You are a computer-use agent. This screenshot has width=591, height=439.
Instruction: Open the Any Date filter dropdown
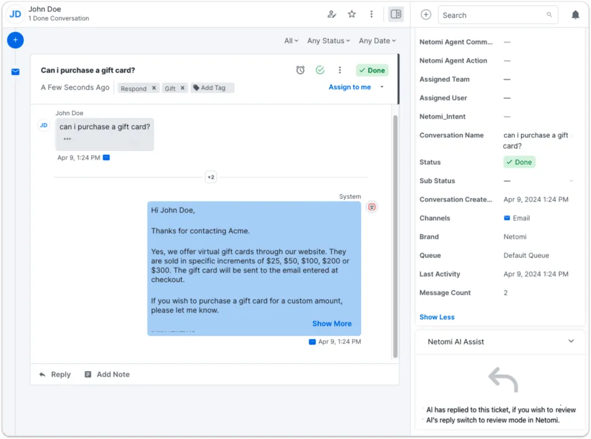[x=377, y=41]
